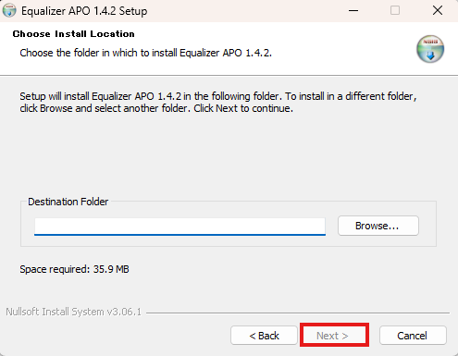Image resolution: width=458 pixels, height=356 pixels.
Task: Click the Next > button
Action: click(334, 335)
